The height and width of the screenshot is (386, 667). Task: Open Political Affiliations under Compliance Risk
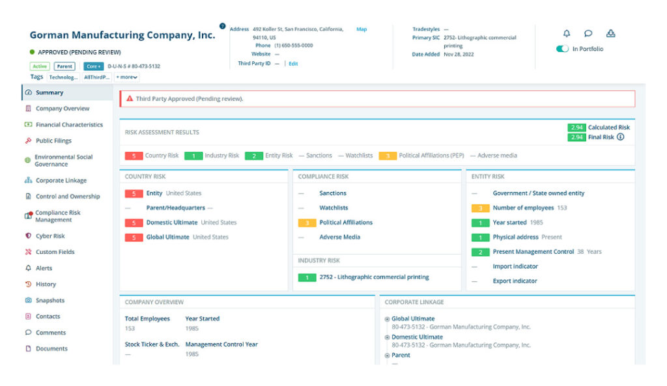click(x=346, y=223)
